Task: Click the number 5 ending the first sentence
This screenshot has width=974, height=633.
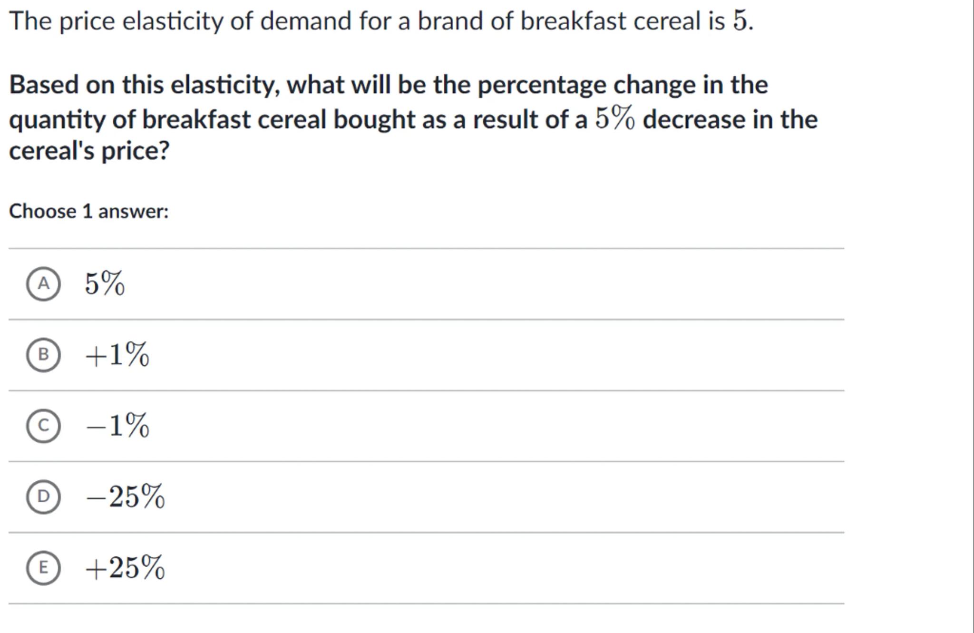Action: tap(740, 21)
